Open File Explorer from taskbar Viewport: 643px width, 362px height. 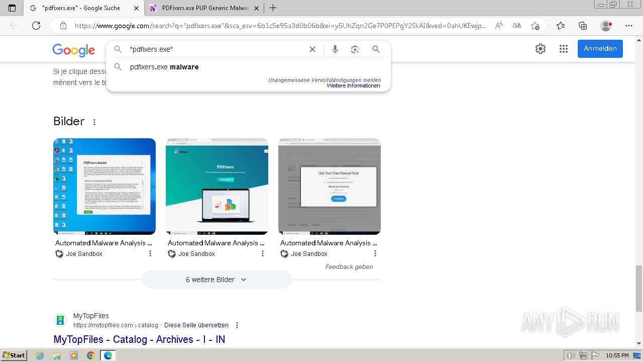coord(57,355)
